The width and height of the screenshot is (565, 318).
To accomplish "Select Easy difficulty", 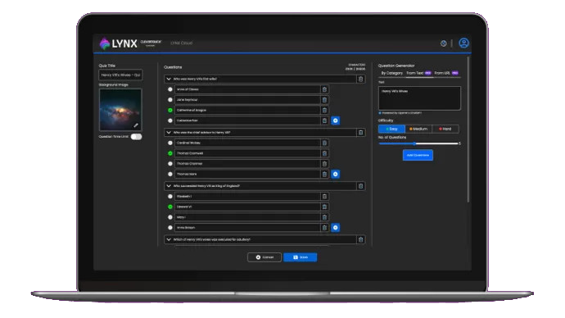I will 391,129.
